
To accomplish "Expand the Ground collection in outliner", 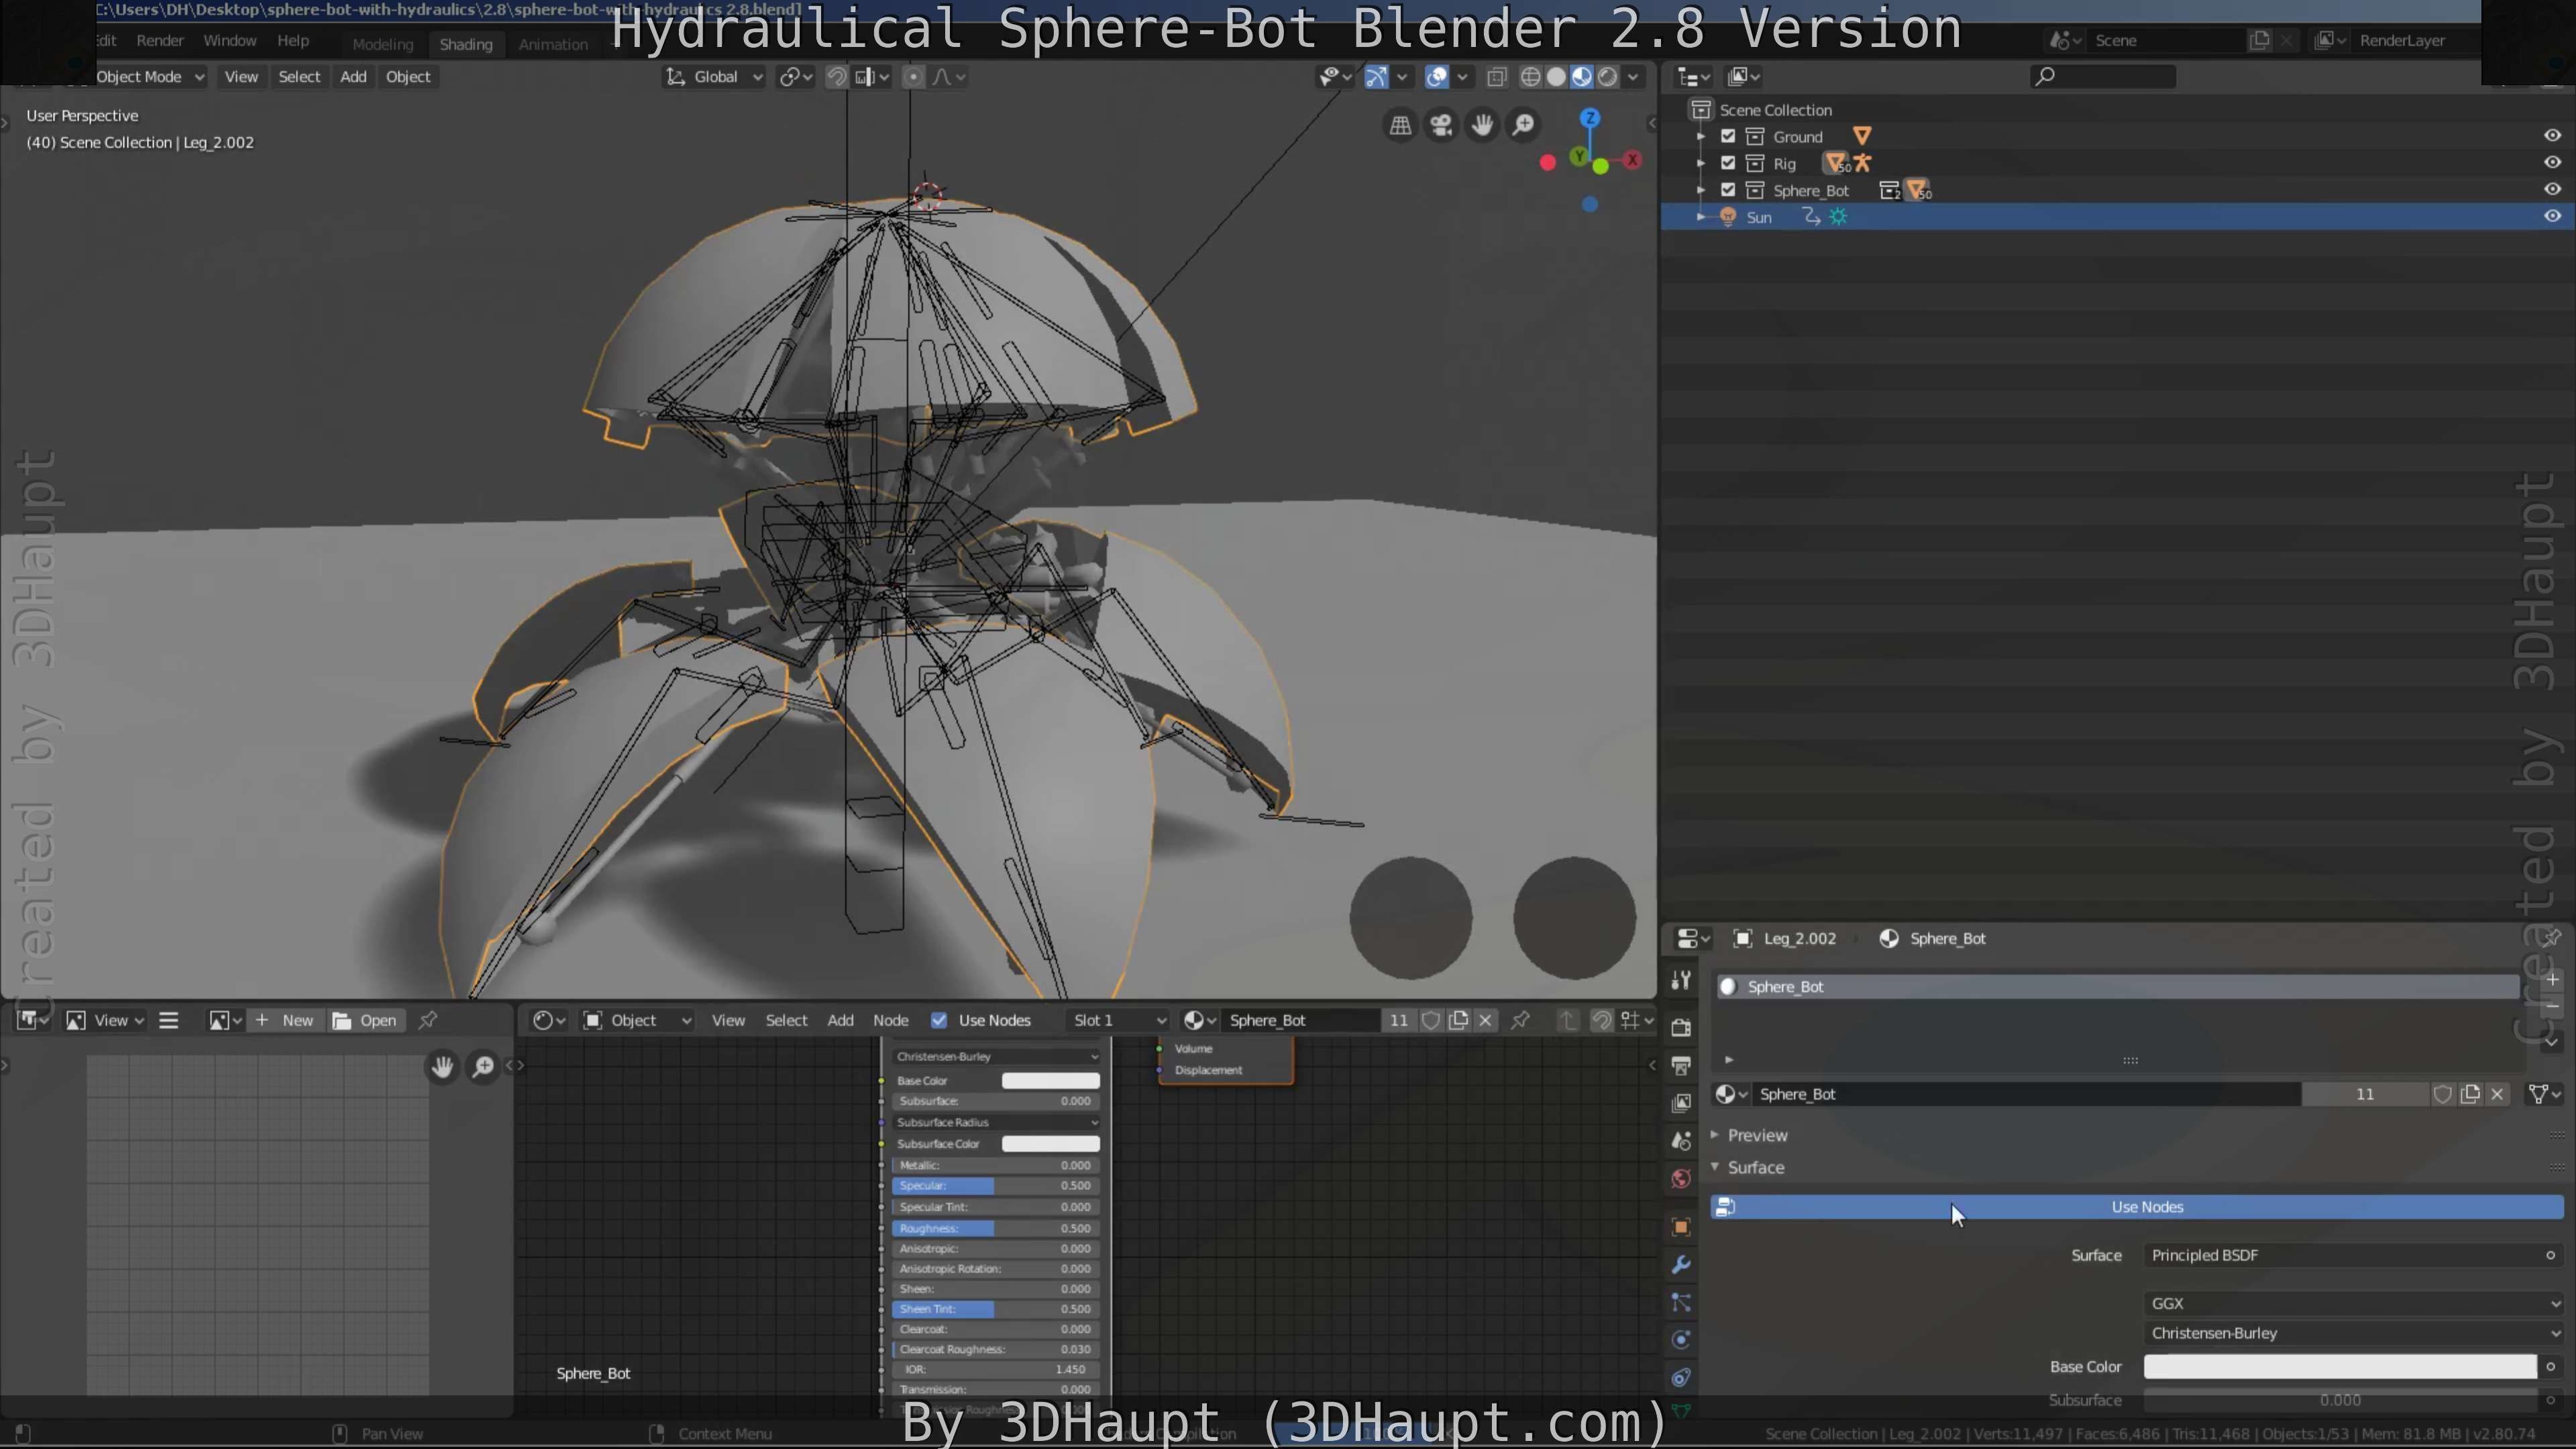I will point(1701,136).
